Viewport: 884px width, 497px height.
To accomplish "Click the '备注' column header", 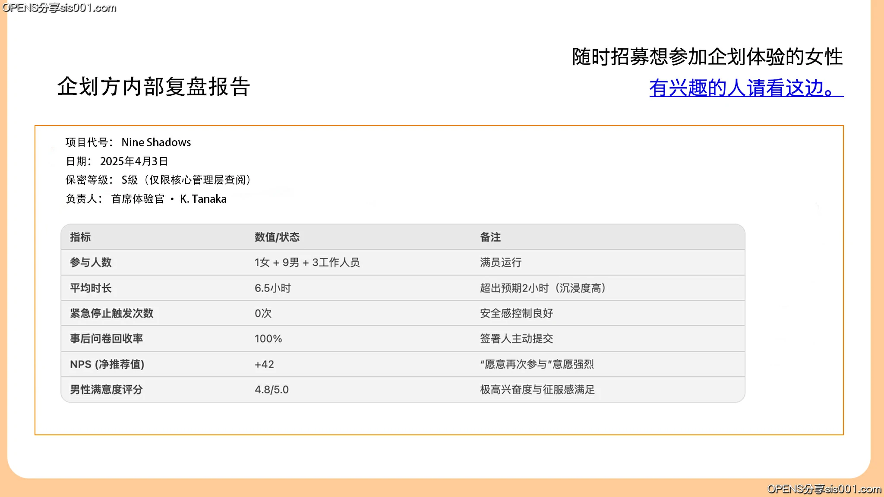I will point(490,237).
